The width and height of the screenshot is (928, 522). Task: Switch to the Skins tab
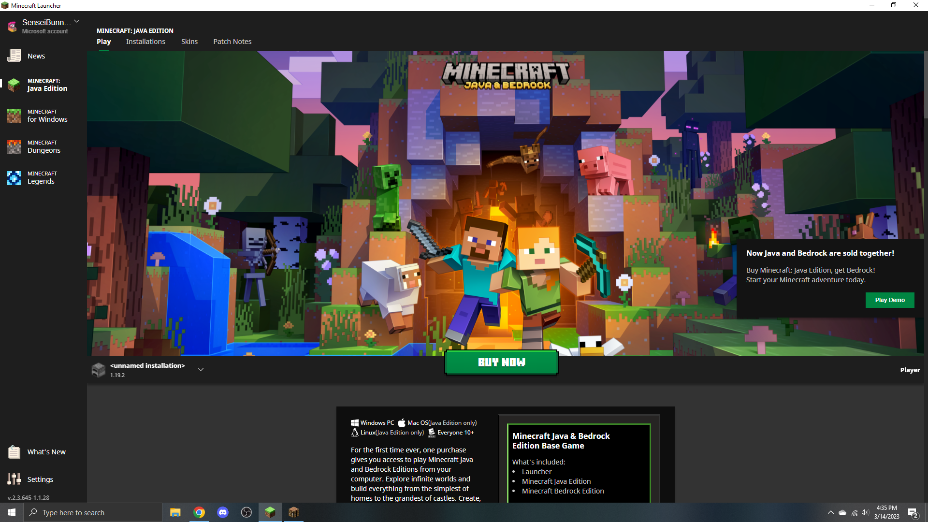189,42
